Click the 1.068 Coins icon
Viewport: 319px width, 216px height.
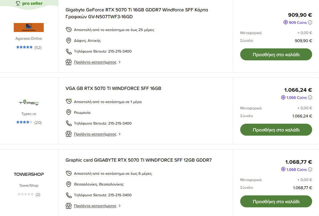pyautogui.click(x=283, y=169)
